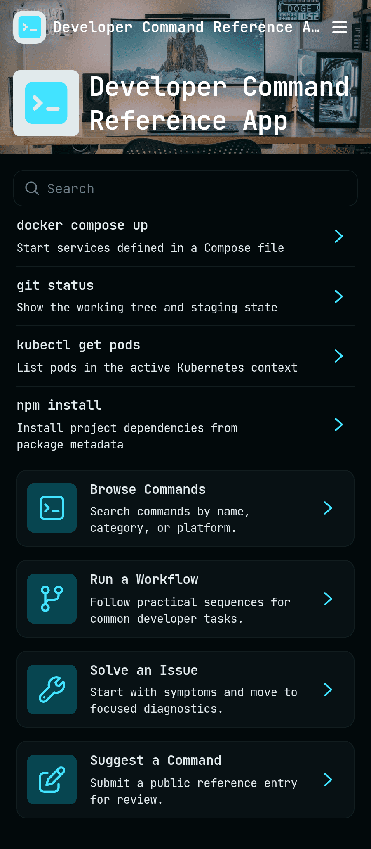Click the Run a Workflow branch icon

pyautogui.click(x=52, y=599)
